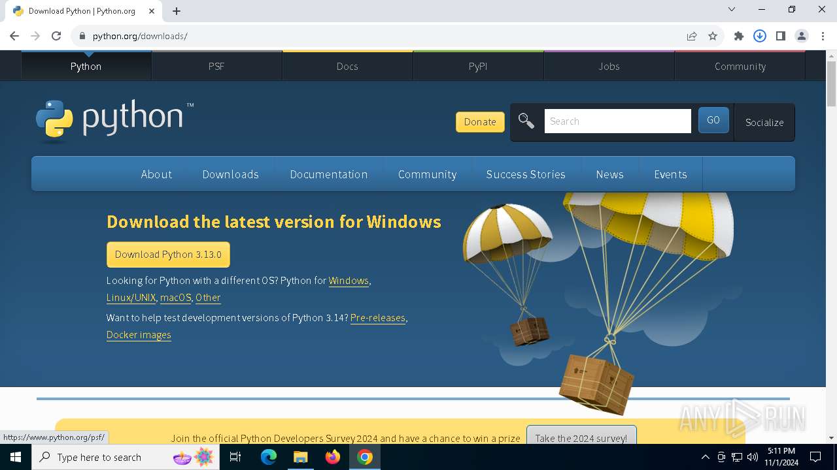Open the News navigation menu
Image resolution: width=837 pixels, height=470 pixels.
(x=609, y=174)
